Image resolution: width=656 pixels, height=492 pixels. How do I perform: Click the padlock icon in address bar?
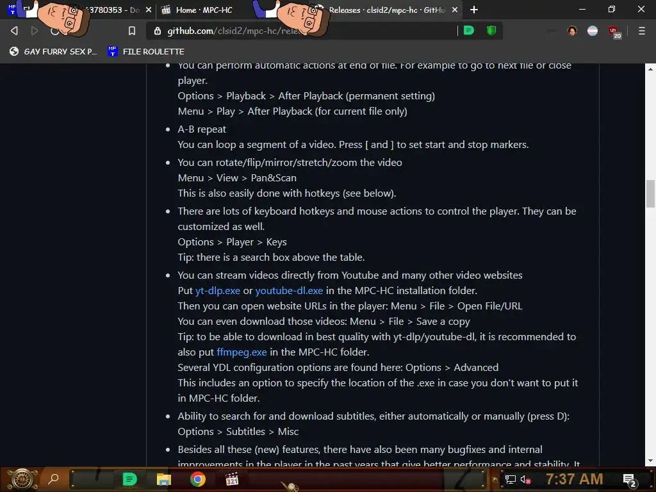coord(158,31)
